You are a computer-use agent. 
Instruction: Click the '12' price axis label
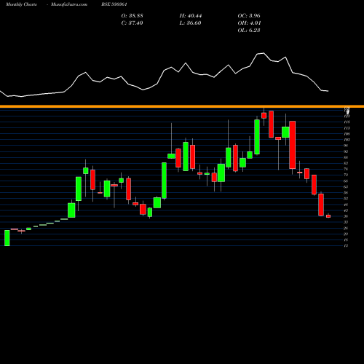(346, 245)
